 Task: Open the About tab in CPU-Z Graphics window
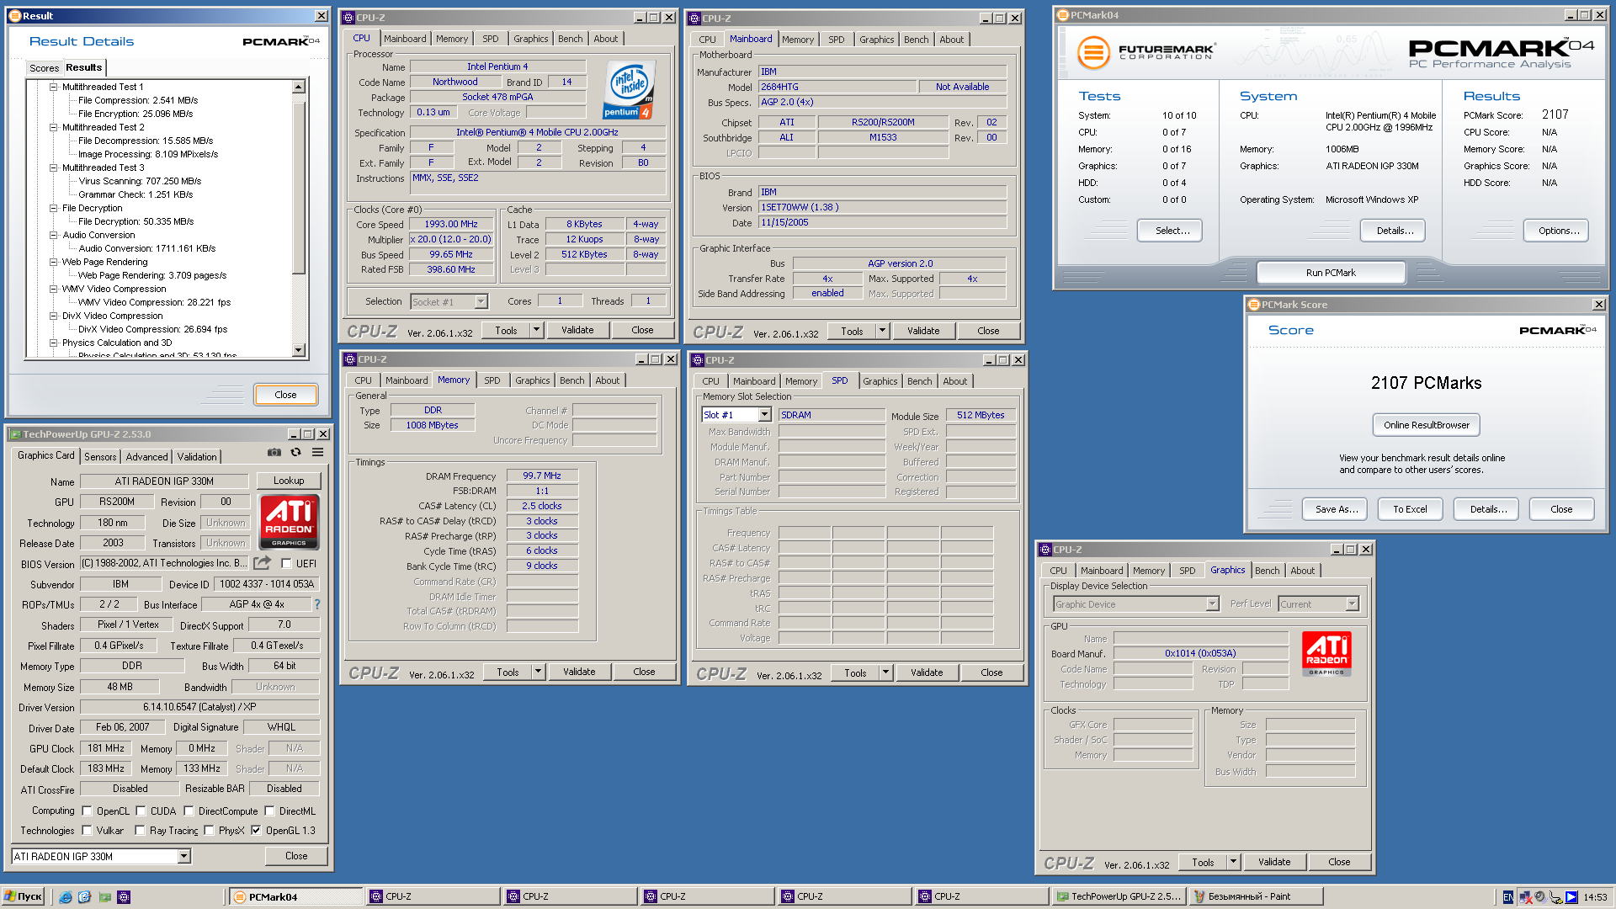coord(1302,571)
